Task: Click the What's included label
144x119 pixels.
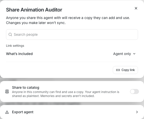Action: [x=19, y=54]
